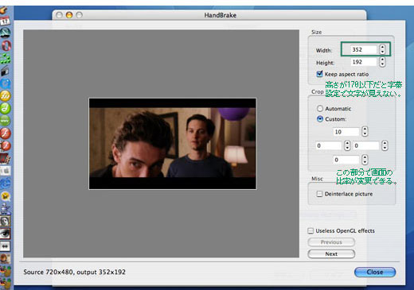Image resolution: width=414 pixels, height=290 pixels.
Task: Click into the Height input field
Action: point(364,62)
